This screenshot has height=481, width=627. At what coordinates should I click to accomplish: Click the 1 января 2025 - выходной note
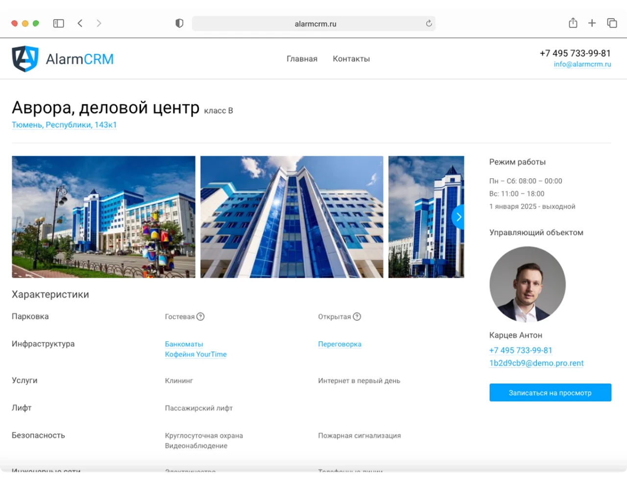point(532,206)
